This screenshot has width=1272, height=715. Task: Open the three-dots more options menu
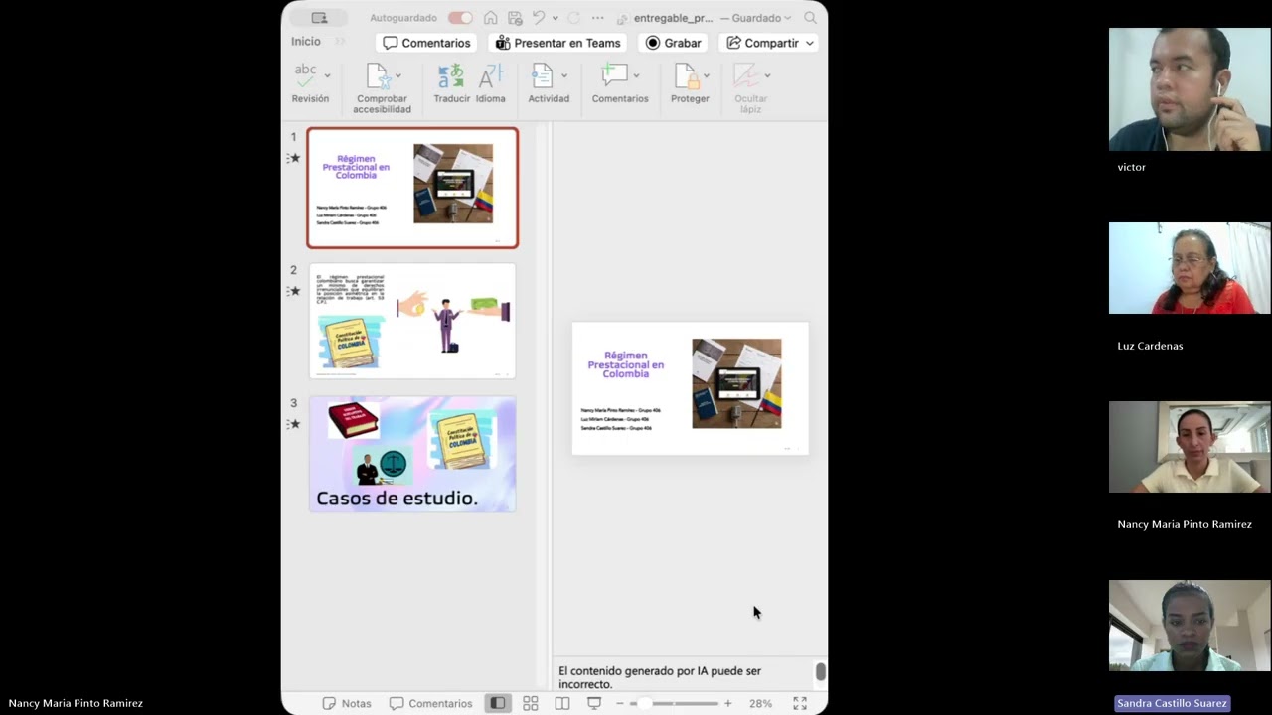pos(597,18)
